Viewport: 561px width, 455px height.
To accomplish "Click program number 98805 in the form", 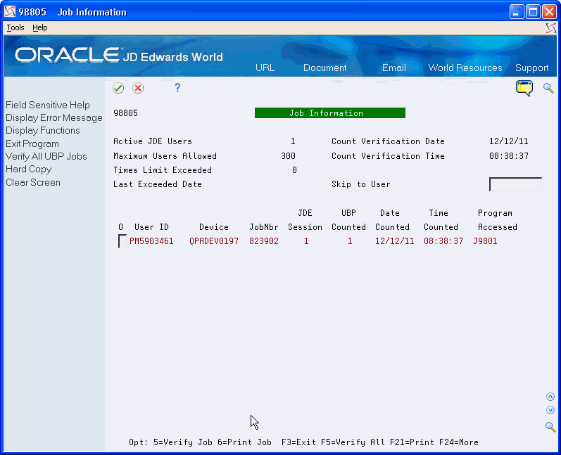I will 125,113.
